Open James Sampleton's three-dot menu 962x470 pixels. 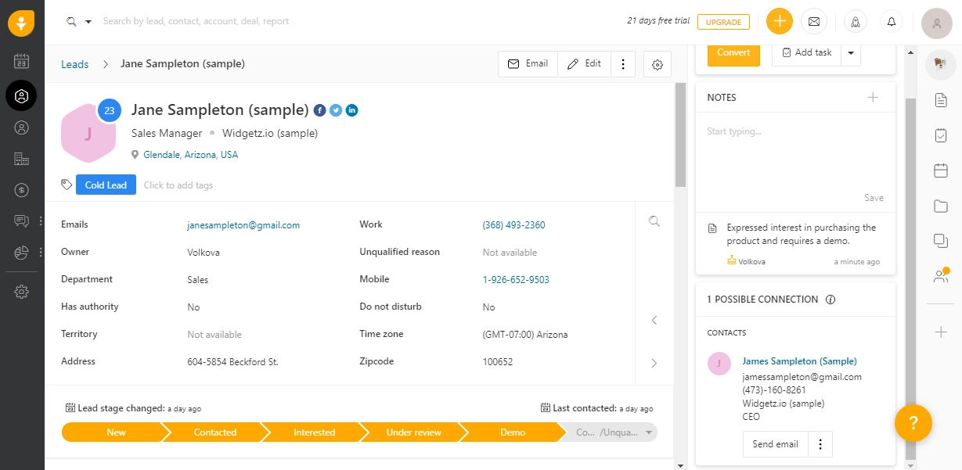click(820, 443)
